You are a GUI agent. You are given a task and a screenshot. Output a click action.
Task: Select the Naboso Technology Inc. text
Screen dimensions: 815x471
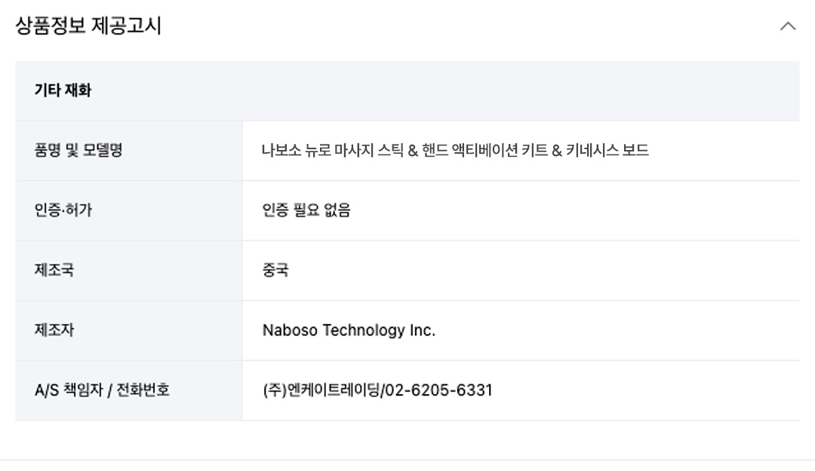click(x=349, y=330)
